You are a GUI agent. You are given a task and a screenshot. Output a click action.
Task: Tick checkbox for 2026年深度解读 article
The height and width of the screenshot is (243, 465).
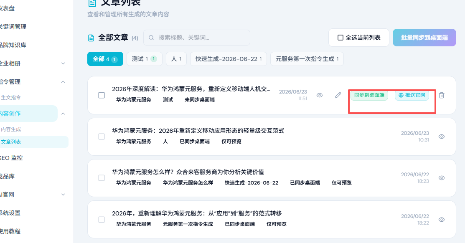[x=102, y=95]
